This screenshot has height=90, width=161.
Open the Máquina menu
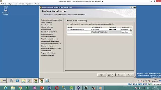11,4
